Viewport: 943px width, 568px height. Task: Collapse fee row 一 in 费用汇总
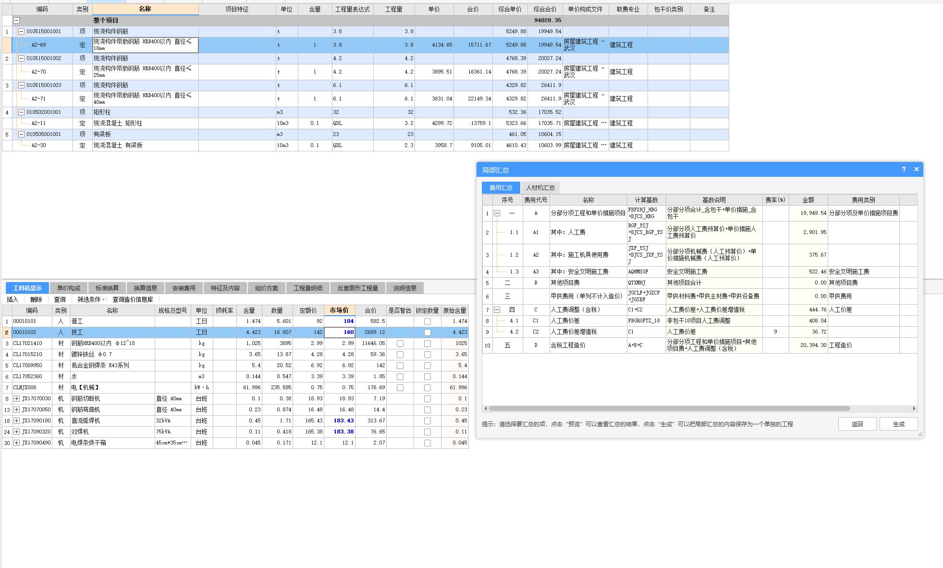(497, 213)
